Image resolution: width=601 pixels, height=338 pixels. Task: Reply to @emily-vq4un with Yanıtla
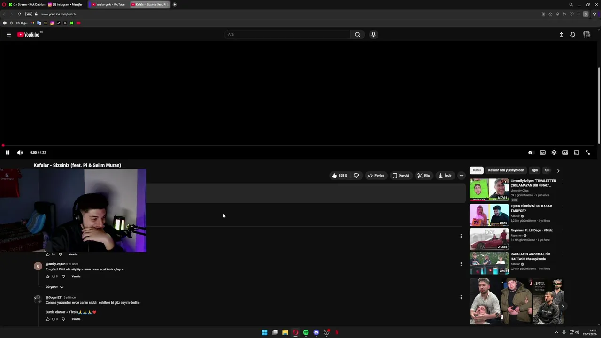pyautogui.click(x=76, y=277)
